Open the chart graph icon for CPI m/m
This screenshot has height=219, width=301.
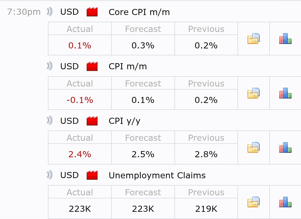click(x=285, y=93)
